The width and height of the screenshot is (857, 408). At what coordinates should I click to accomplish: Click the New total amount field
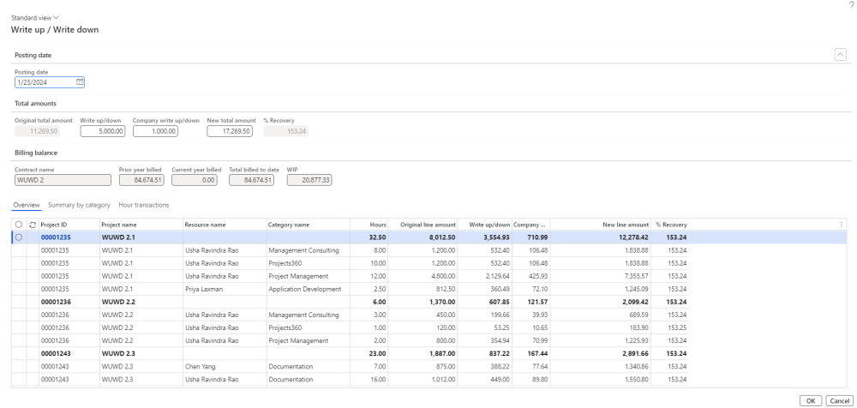coord(230,131)
